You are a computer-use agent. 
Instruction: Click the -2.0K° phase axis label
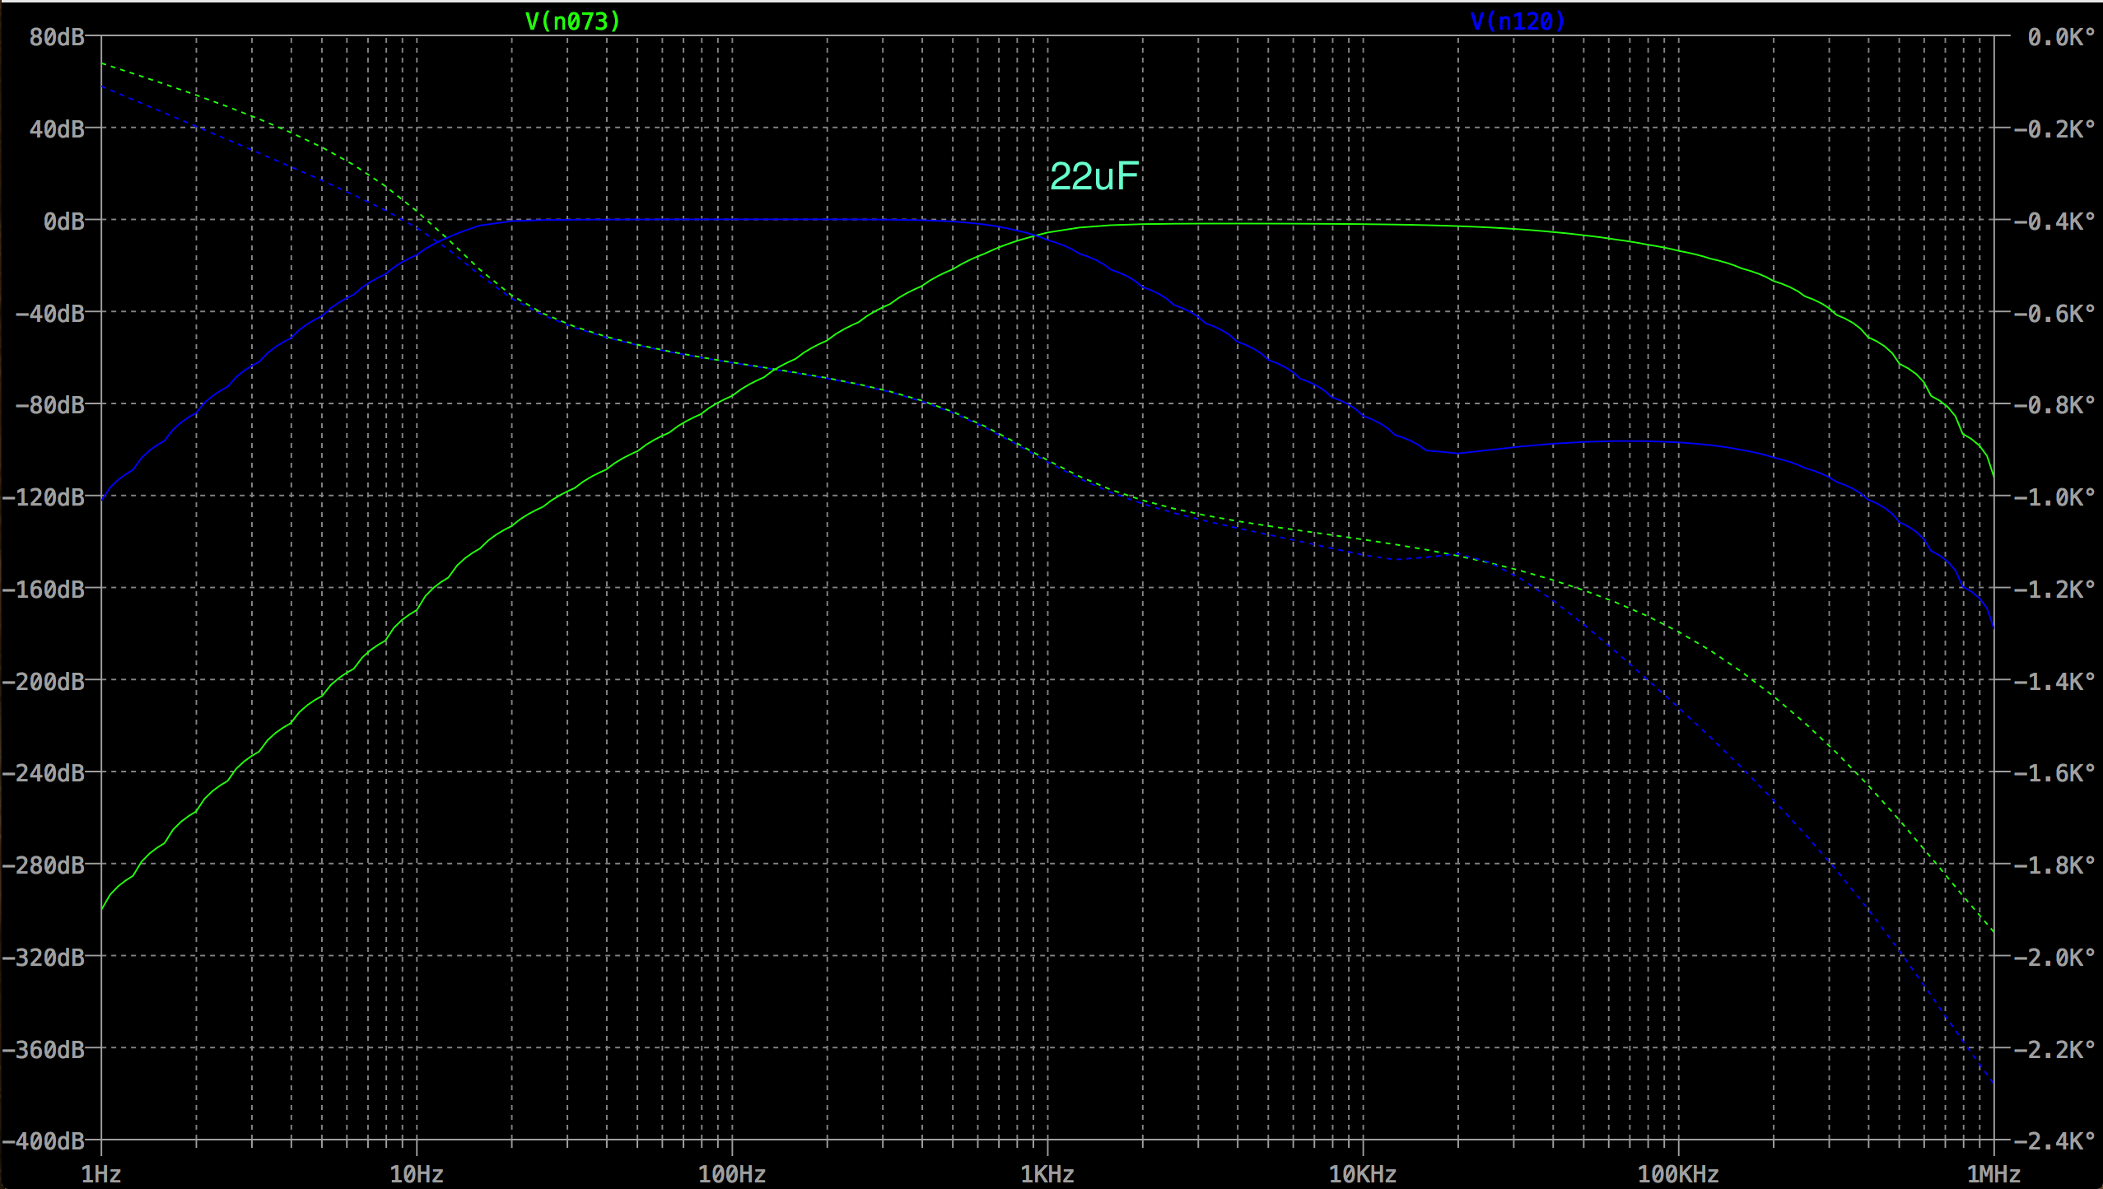point(2054,957)
